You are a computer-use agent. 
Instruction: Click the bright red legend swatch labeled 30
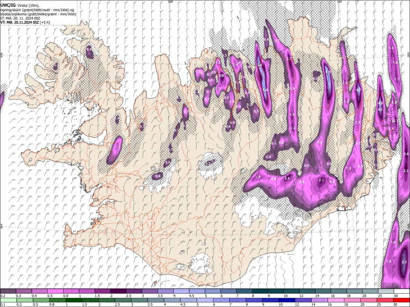pyautogui.click(x=401, y=300)
